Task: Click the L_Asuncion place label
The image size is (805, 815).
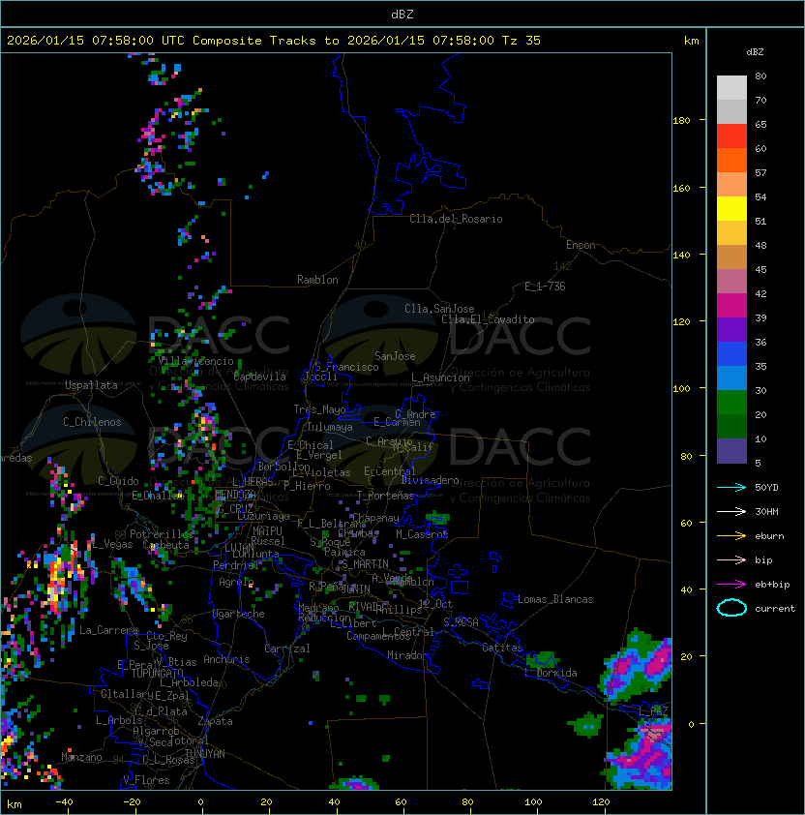Action: (440, 377)
